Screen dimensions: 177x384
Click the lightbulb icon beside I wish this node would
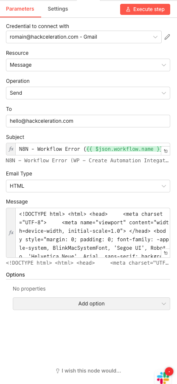tap(58, 371)
